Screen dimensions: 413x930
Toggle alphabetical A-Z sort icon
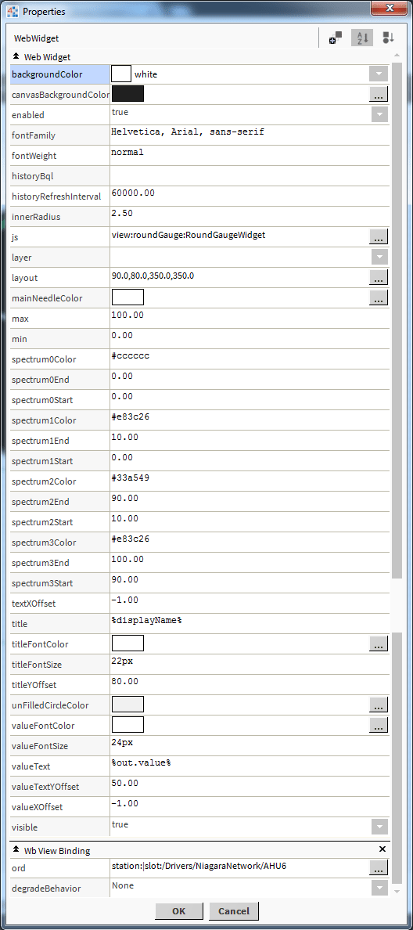pos(361,38)
